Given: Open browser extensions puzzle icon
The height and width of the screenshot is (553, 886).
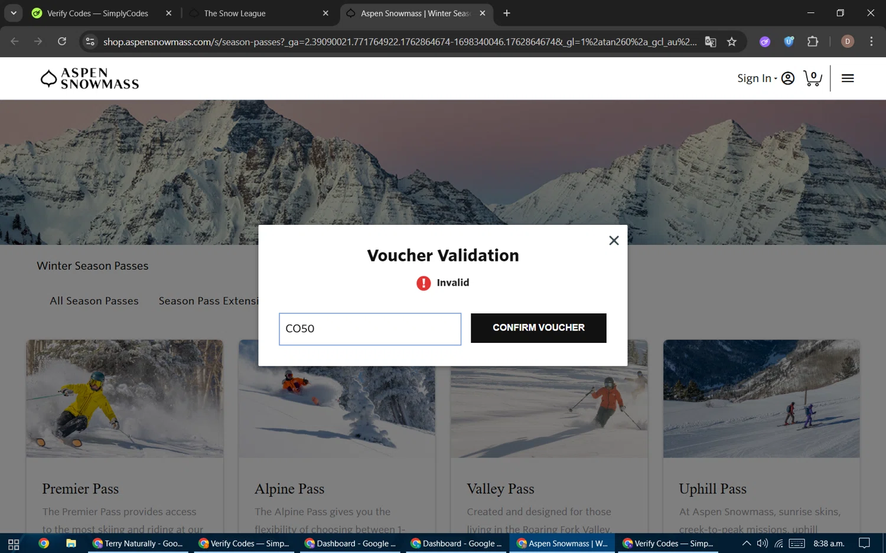Looking at the screenshot, I should click(813, 41).
